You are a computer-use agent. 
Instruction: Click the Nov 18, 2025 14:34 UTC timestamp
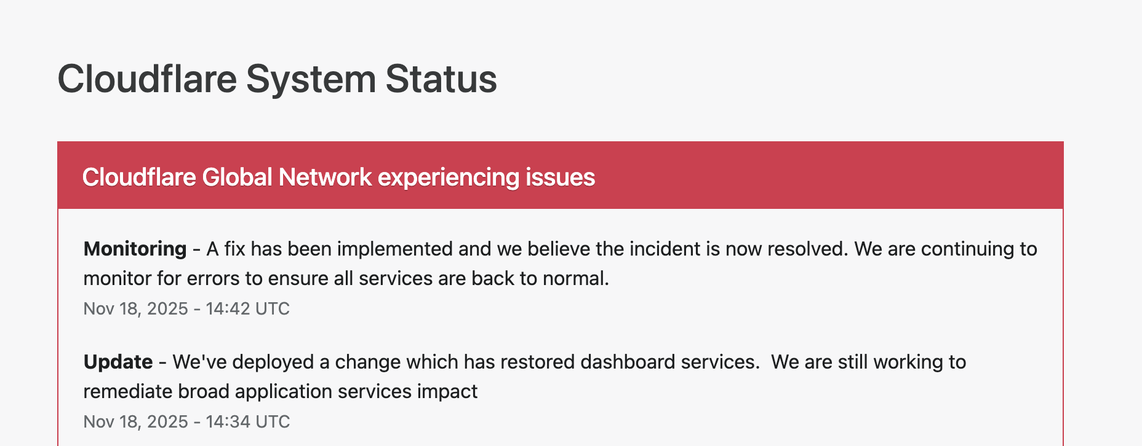tap(186, 421)
